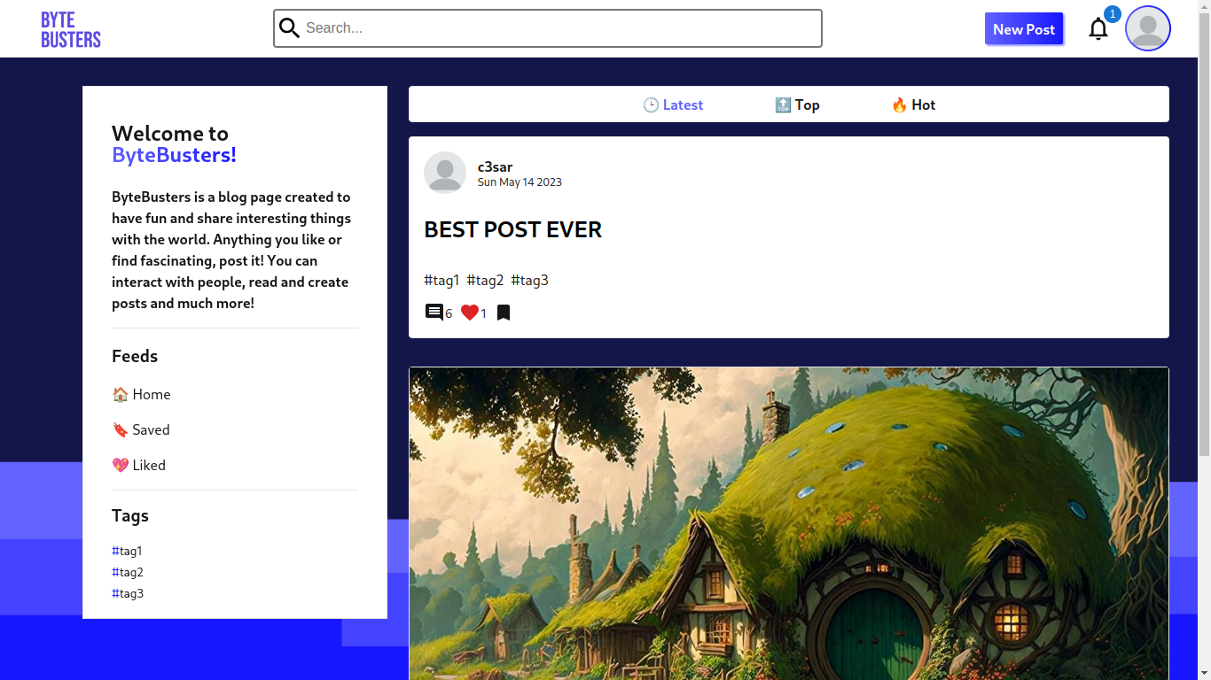Switch to the Hot tab
Image resolution: width=1211 pixels, height=680 pixels.
913,104
